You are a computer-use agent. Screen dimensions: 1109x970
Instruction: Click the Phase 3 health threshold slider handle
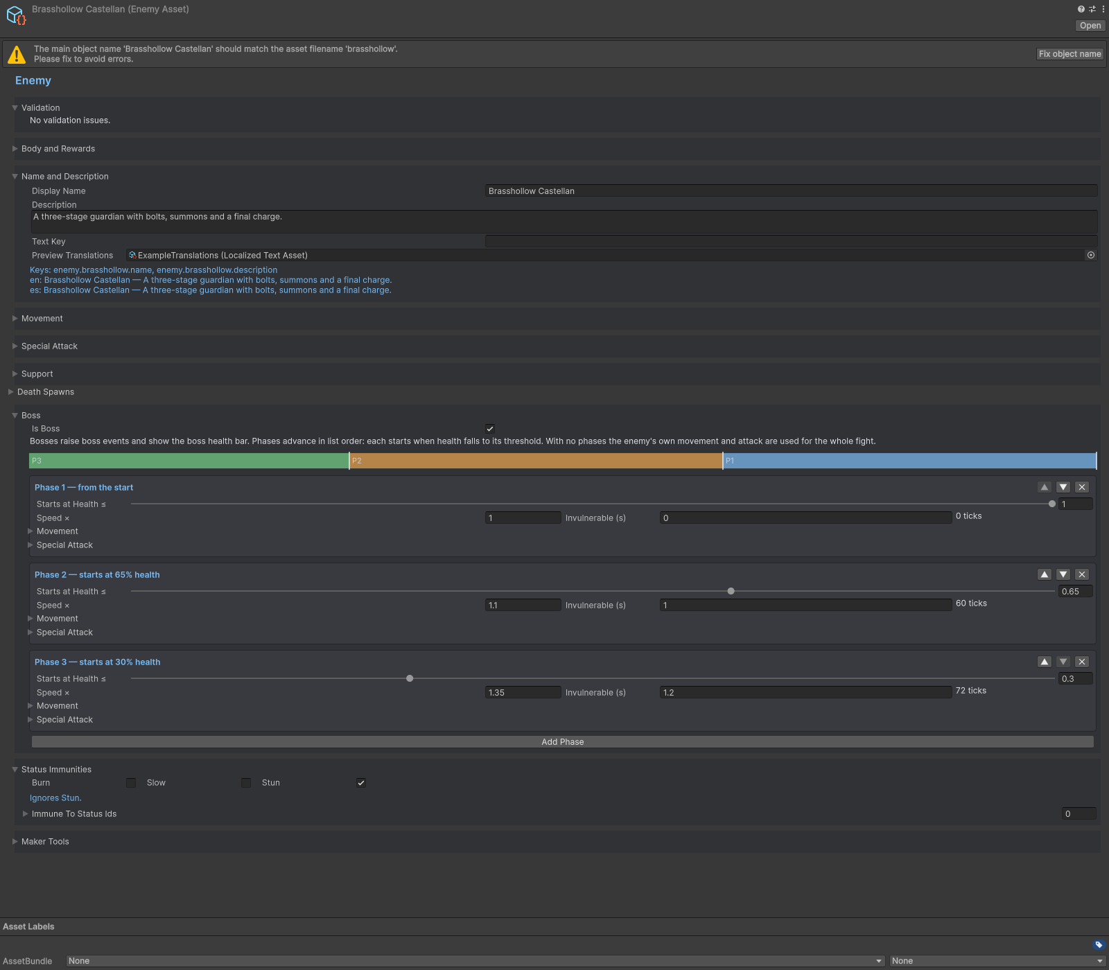(x=410, y=678)
